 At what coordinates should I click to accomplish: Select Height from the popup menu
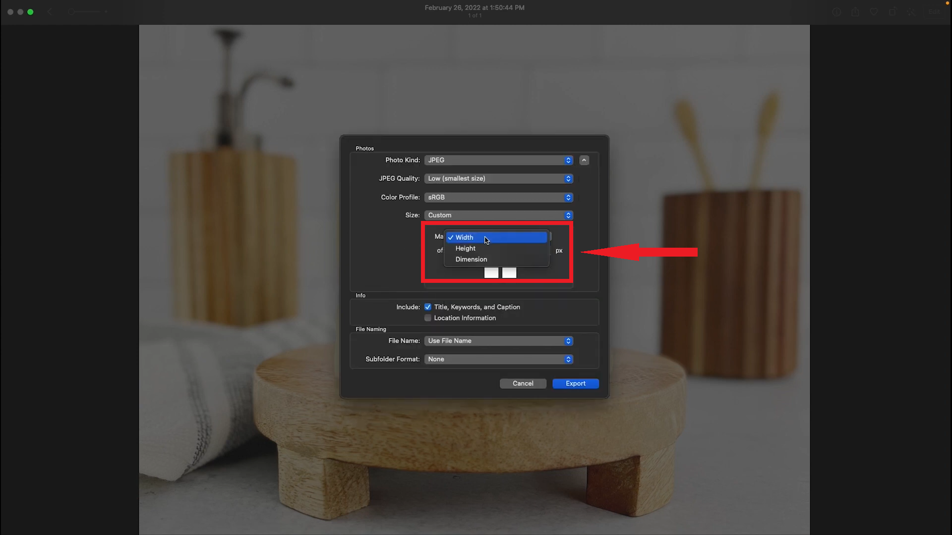tap(466, 248)
